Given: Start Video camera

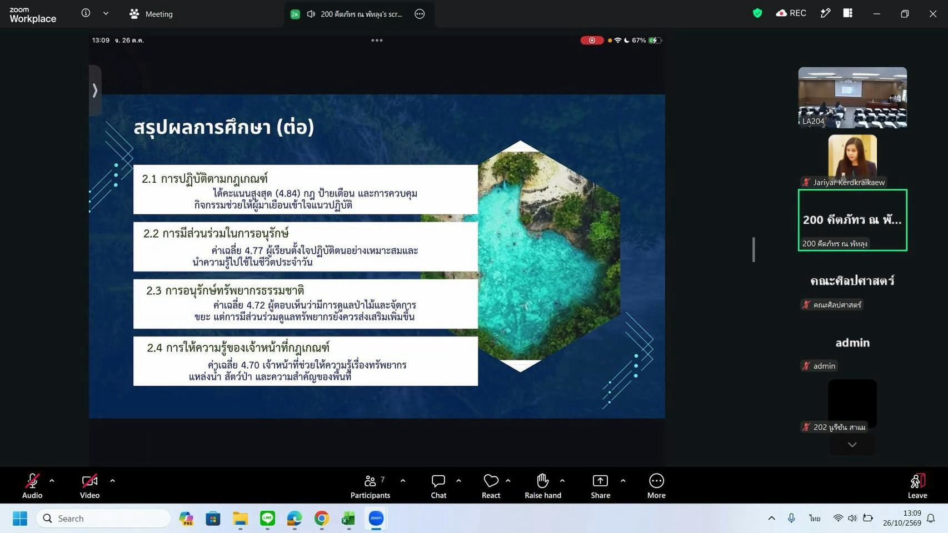Looking at the screenshot, I should click(x=89, y=486).
